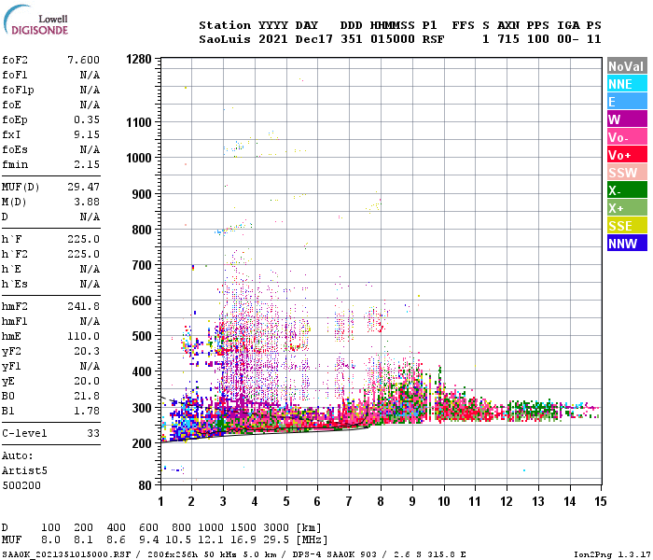Click the 12 MHz frequency axis label
653x560 pixels.
[507, 501]
